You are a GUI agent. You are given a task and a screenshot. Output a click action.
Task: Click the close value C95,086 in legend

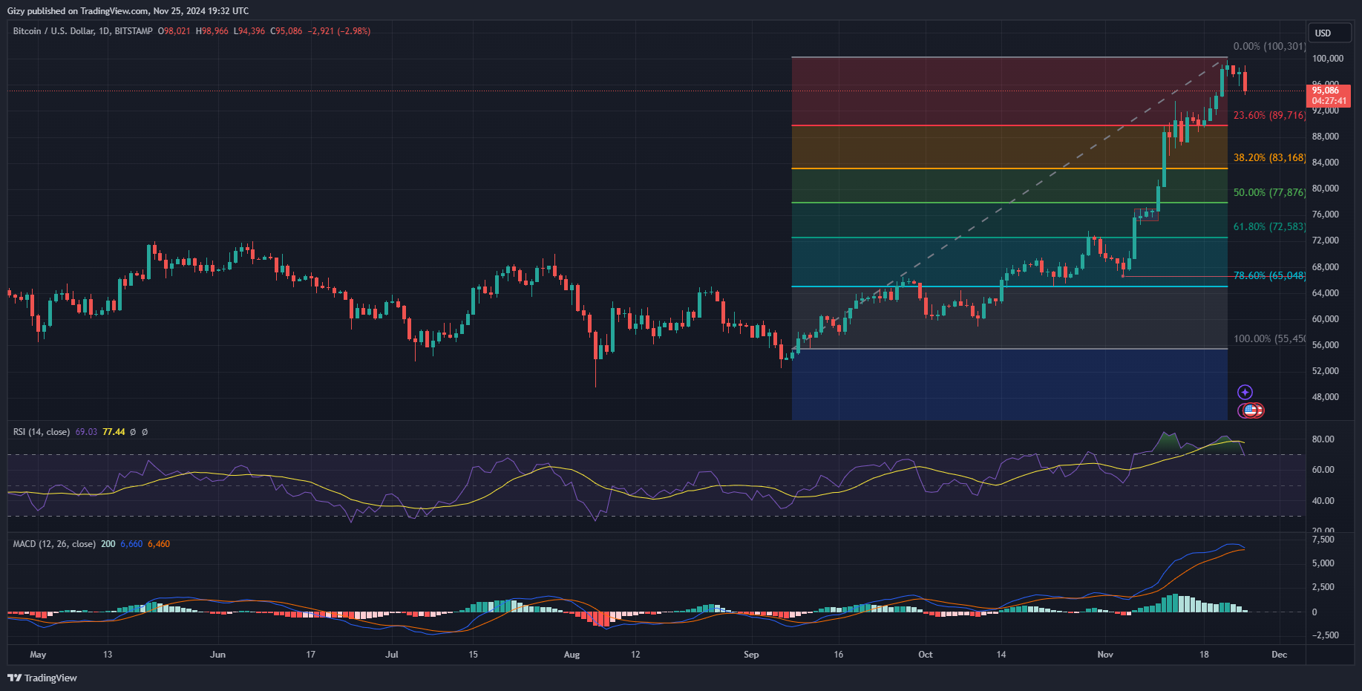pyautogui.click(x=286, y=31)
